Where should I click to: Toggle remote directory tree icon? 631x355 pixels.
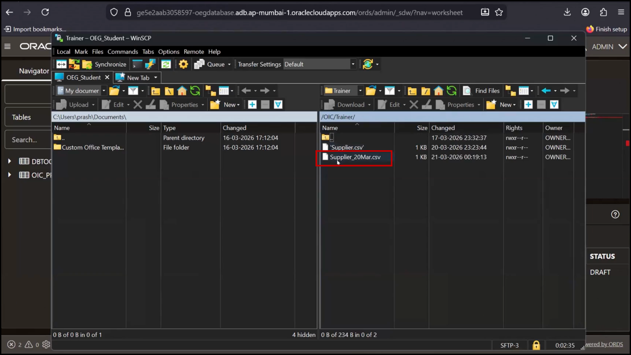510,91
